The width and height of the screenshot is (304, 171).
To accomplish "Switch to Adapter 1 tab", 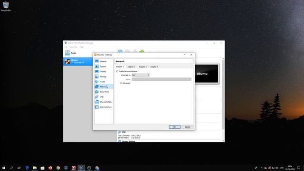I will tap(120, 66).
